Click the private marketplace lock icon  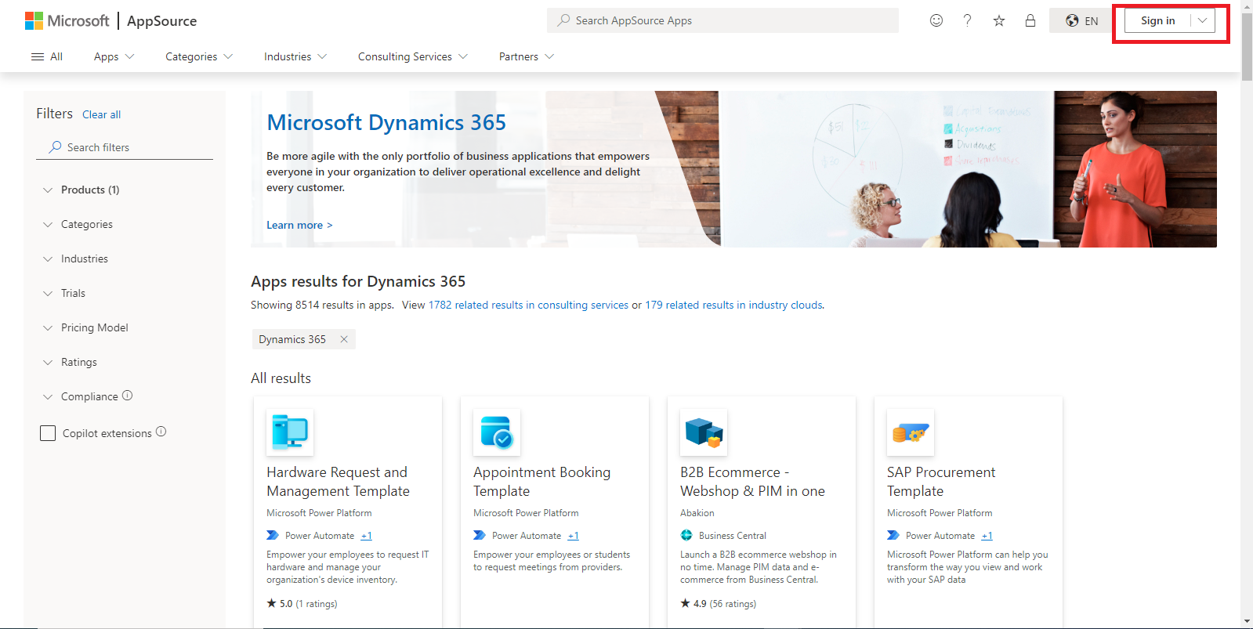[x=1030, y=20]
